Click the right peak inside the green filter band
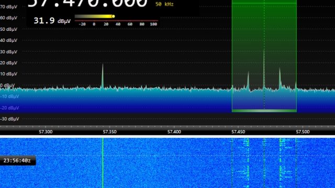335x188 pixels. tap(280, 78)
